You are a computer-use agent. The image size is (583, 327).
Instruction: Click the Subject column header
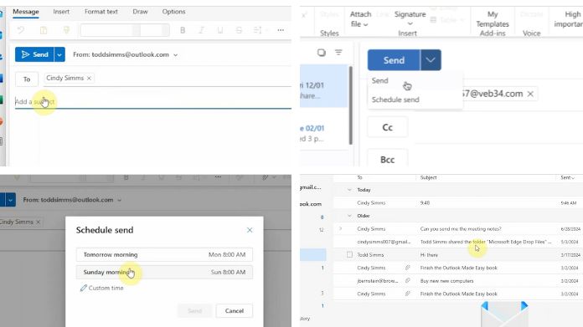click(x=428, y=178)
